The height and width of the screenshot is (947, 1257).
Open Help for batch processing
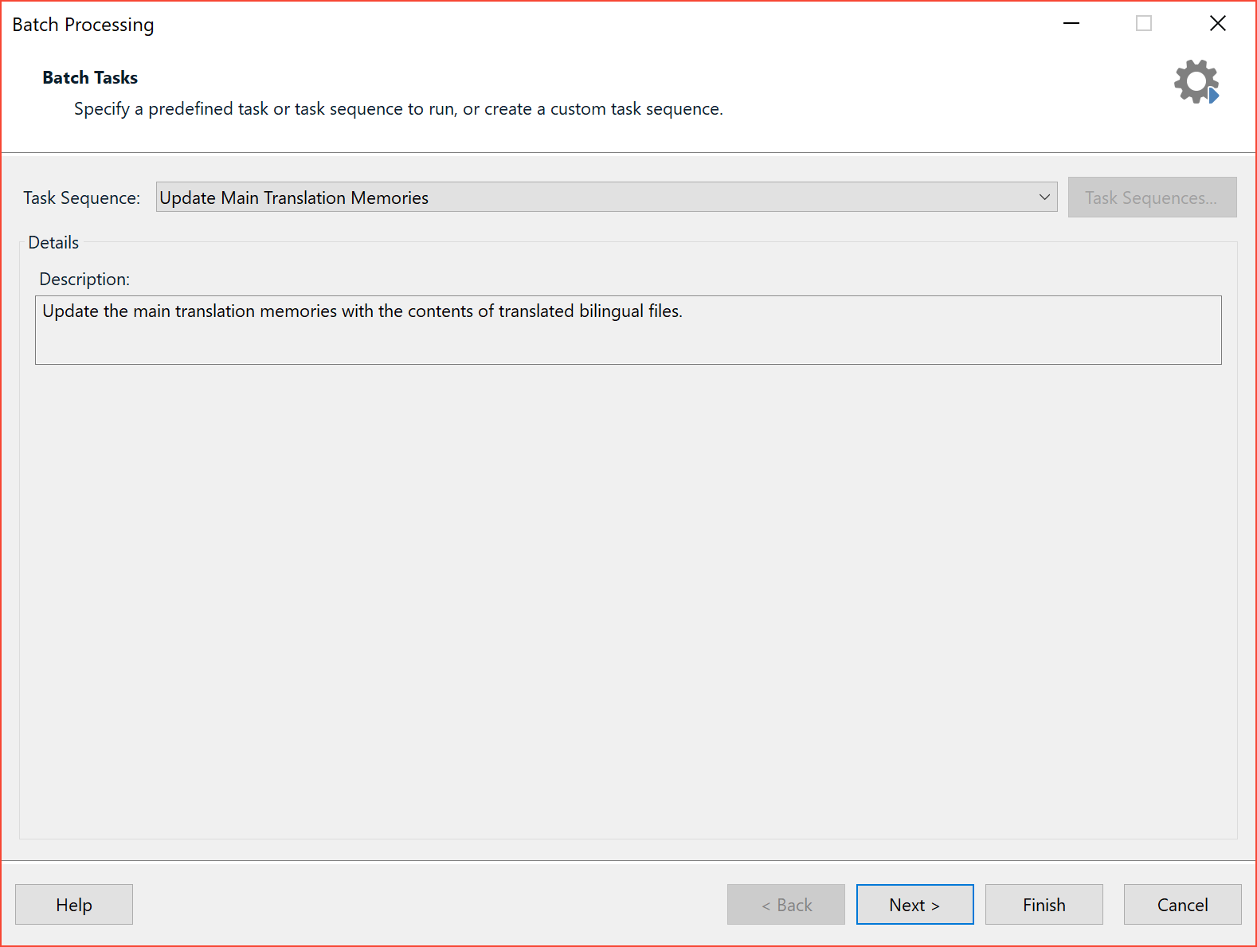(x=74, y=905)
